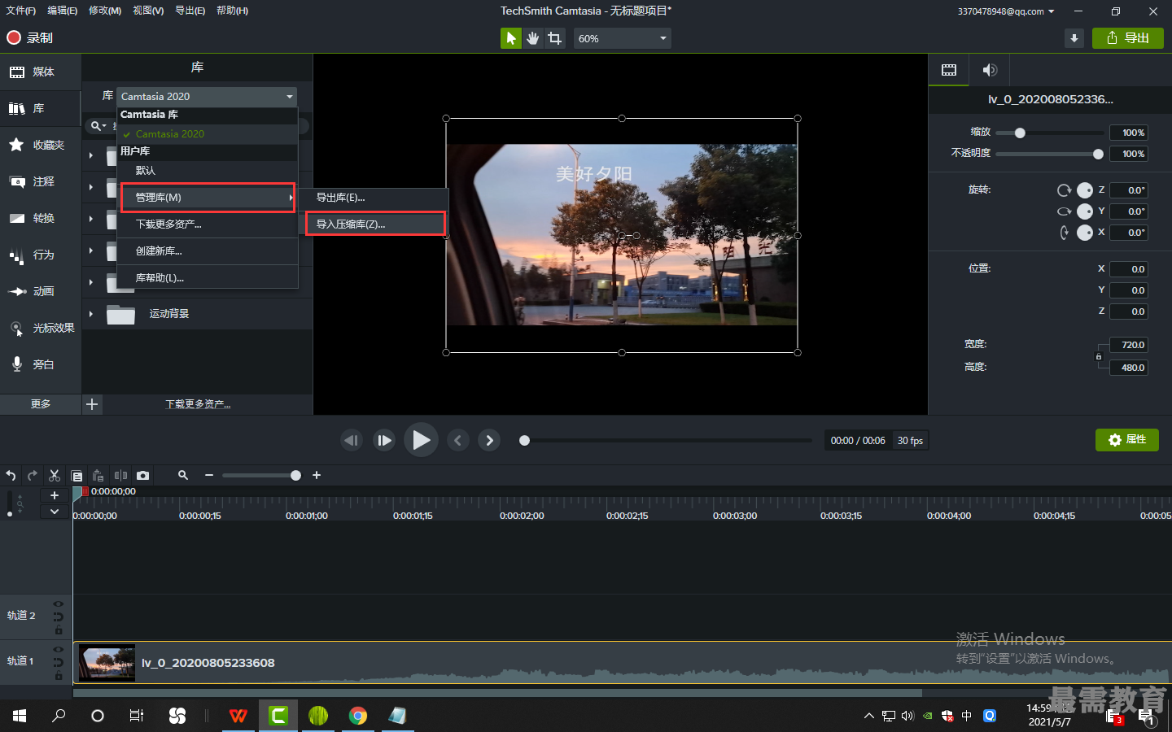Image resolution: width=1172 pixels, height=732 pixels.
Task: Adjust the 不透明度 opacity slider
Action: tap(1098, 154)
